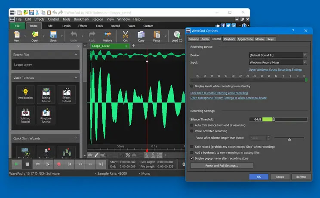The image size is (320, 198).
Task: Click the Twitter share icon
Action: [x=228, y=25]
